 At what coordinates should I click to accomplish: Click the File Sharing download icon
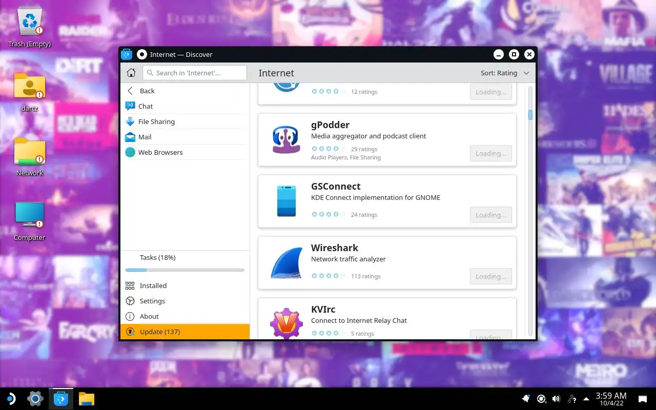click(130, 121)
